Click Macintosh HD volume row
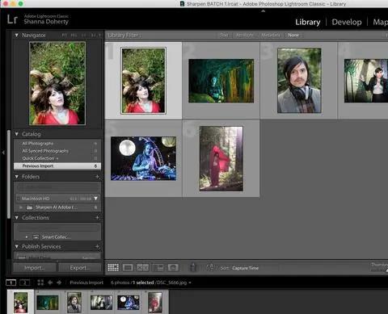 coord(57,199)
